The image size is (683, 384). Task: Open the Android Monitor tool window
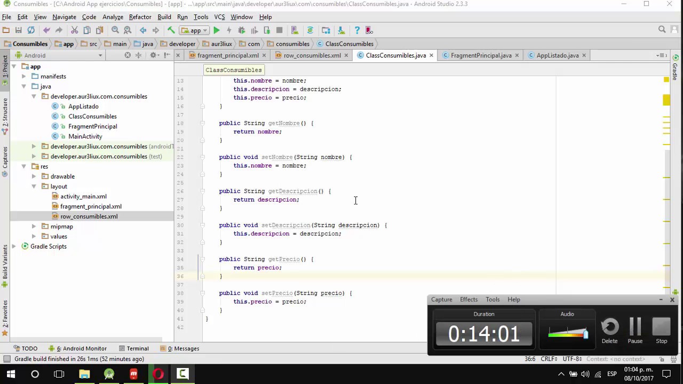(x=78, y=349)
